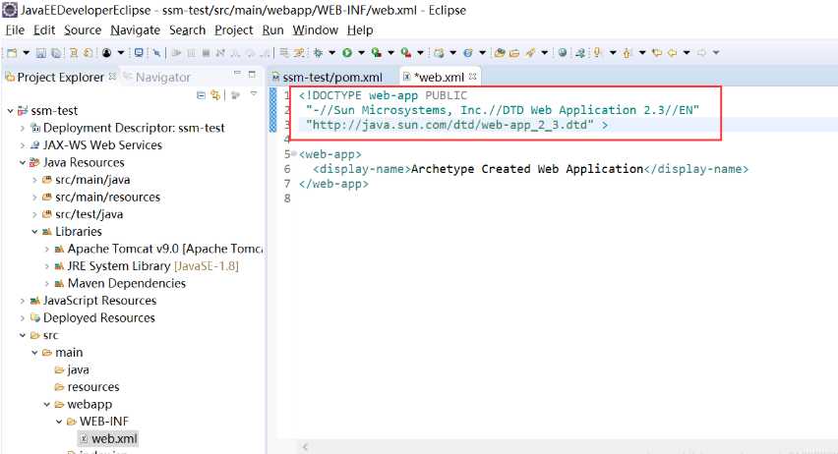Open the File menu
Image resolution: width=838 pixels, height=454 pixels.
click(x=15, y=29)
